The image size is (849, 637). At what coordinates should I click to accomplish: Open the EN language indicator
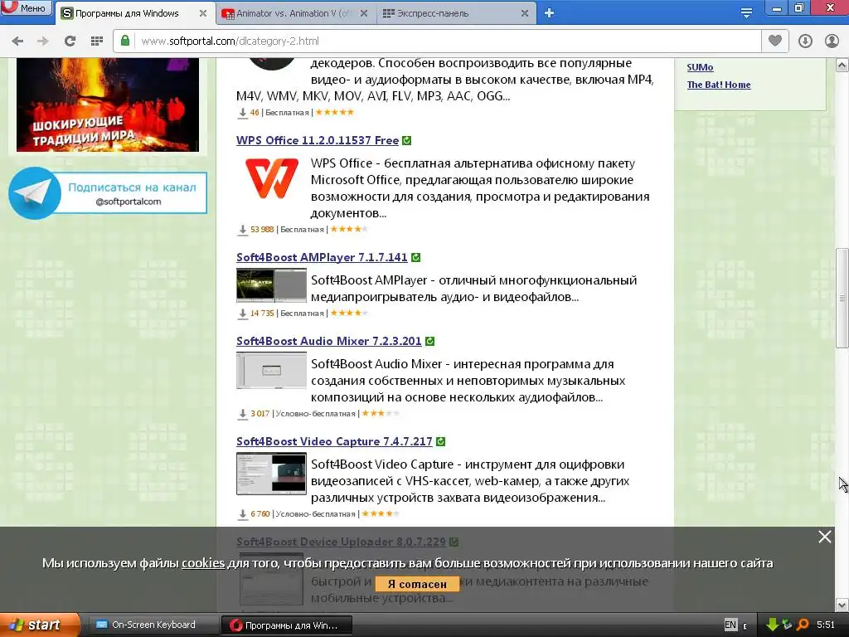point(730,625)
